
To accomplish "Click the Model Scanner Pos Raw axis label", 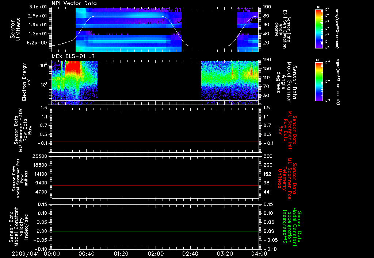I will point(20,179).
